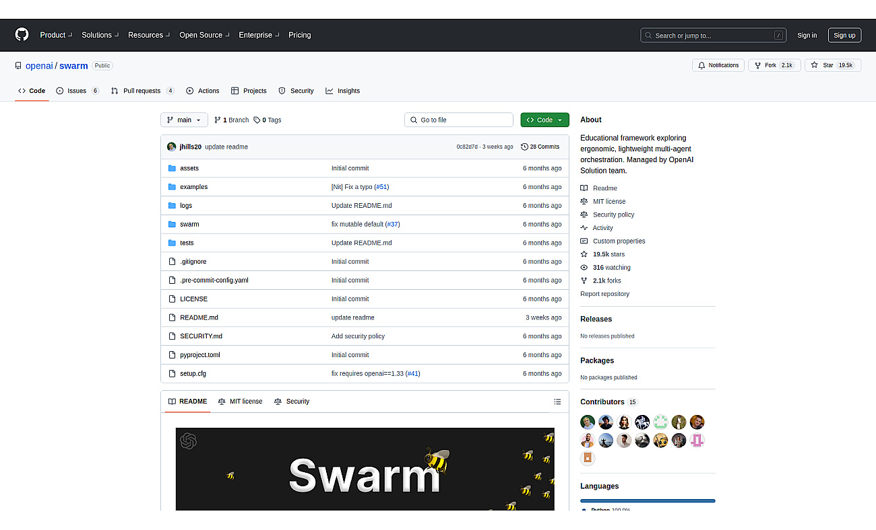
Task: Open pull request #51 link
Action: pos(381,187)
